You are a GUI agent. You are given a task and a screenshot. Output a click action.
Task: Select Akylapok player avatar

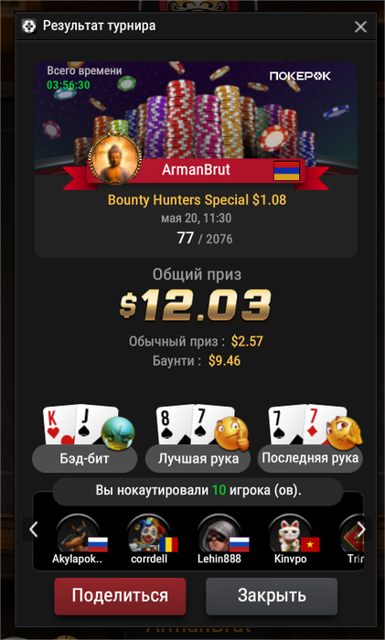pyautogui.click(x=78, y=533)
